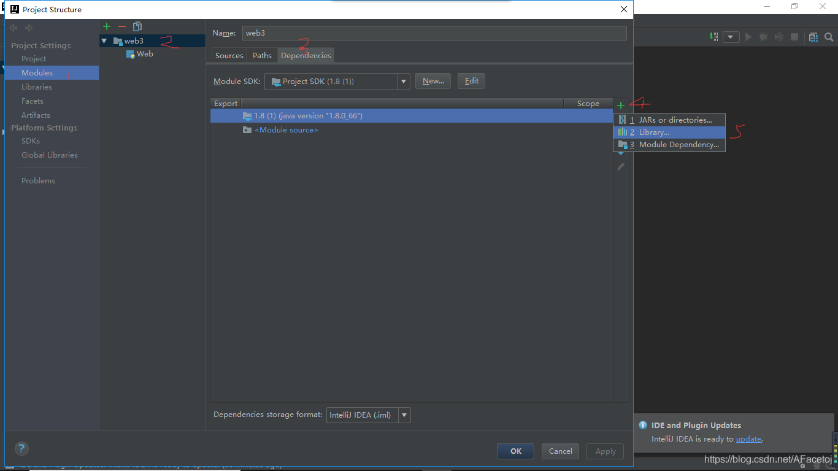Viewport: 838px width, 471px height.
Task: Choose JARs or directories from popup
Action: [x=669, y=120]
